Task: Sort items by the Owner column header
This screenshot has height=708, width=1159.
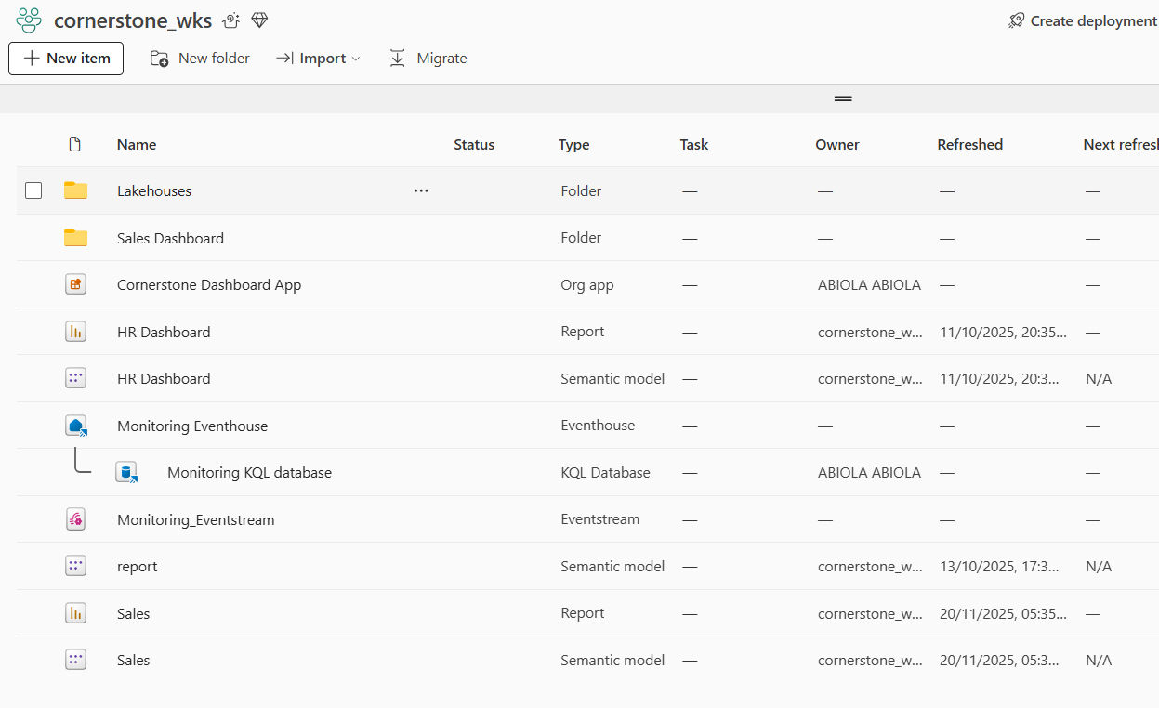Action: tap(836, 145)
